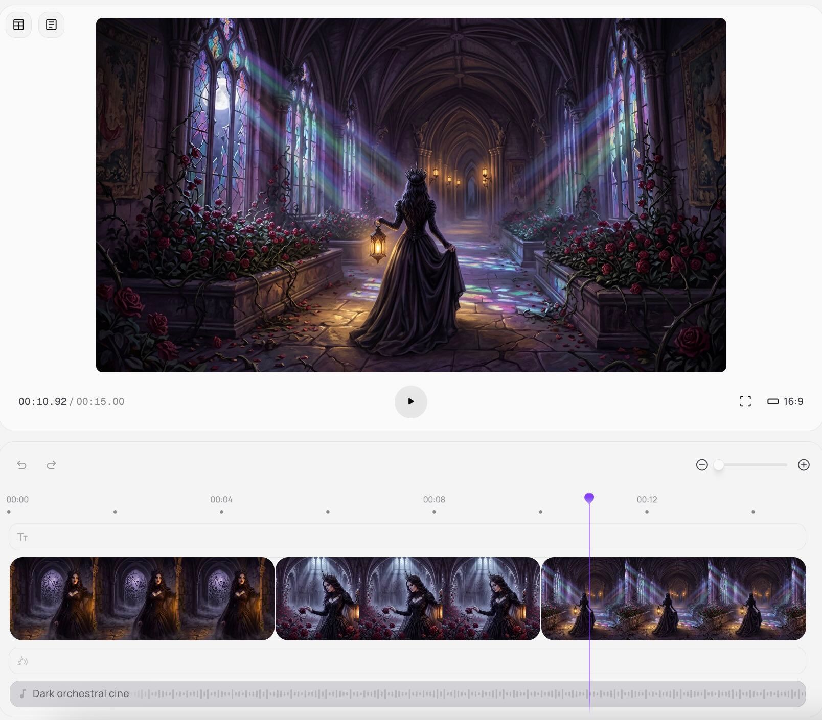Click the video preview canvas
Viewport: 822px width, 720px height.
411,195
